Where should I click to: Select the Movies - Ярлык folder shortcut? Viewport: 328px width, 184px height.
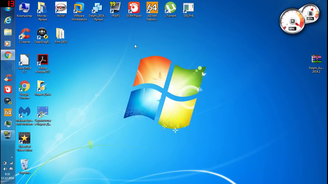click(x=43, y=11)
